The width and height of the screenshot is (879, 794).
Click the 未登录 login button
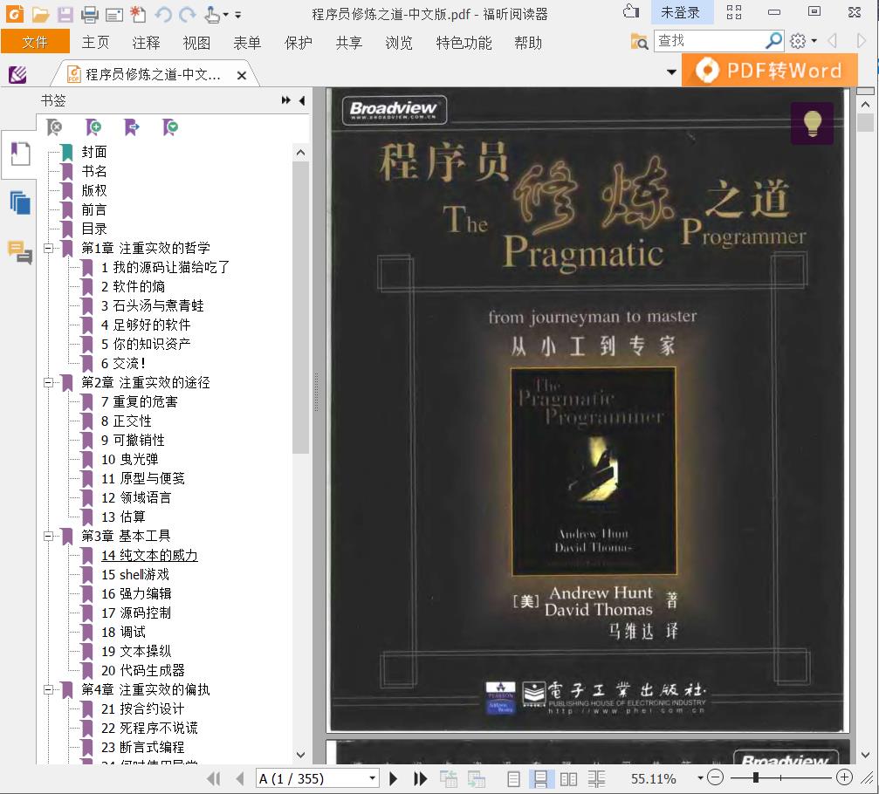(x=682, y=12)
